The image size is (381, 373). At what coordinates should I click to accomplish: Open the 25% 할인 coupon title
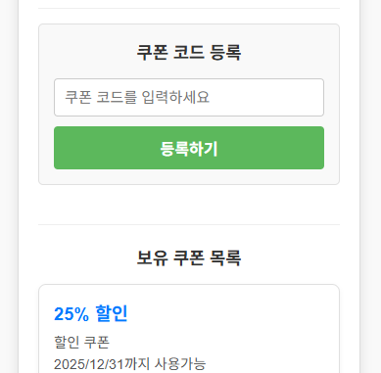click(90, 314)
